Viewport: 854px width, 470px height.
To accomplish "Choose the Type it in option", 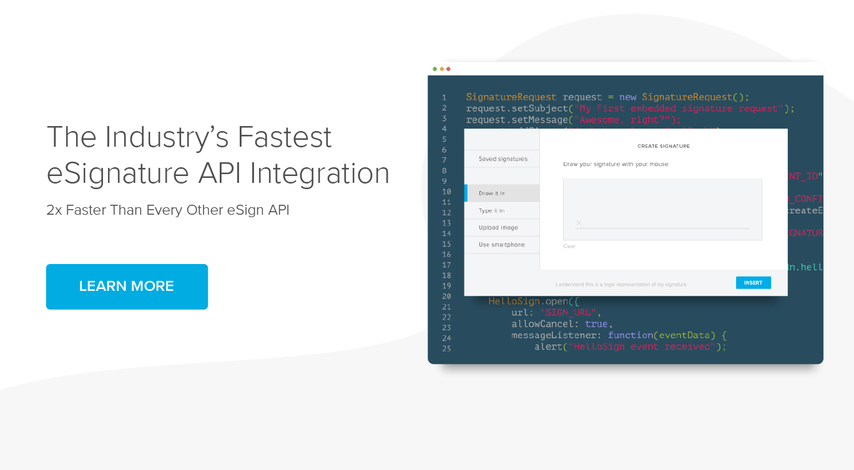I will pos(503,210).
